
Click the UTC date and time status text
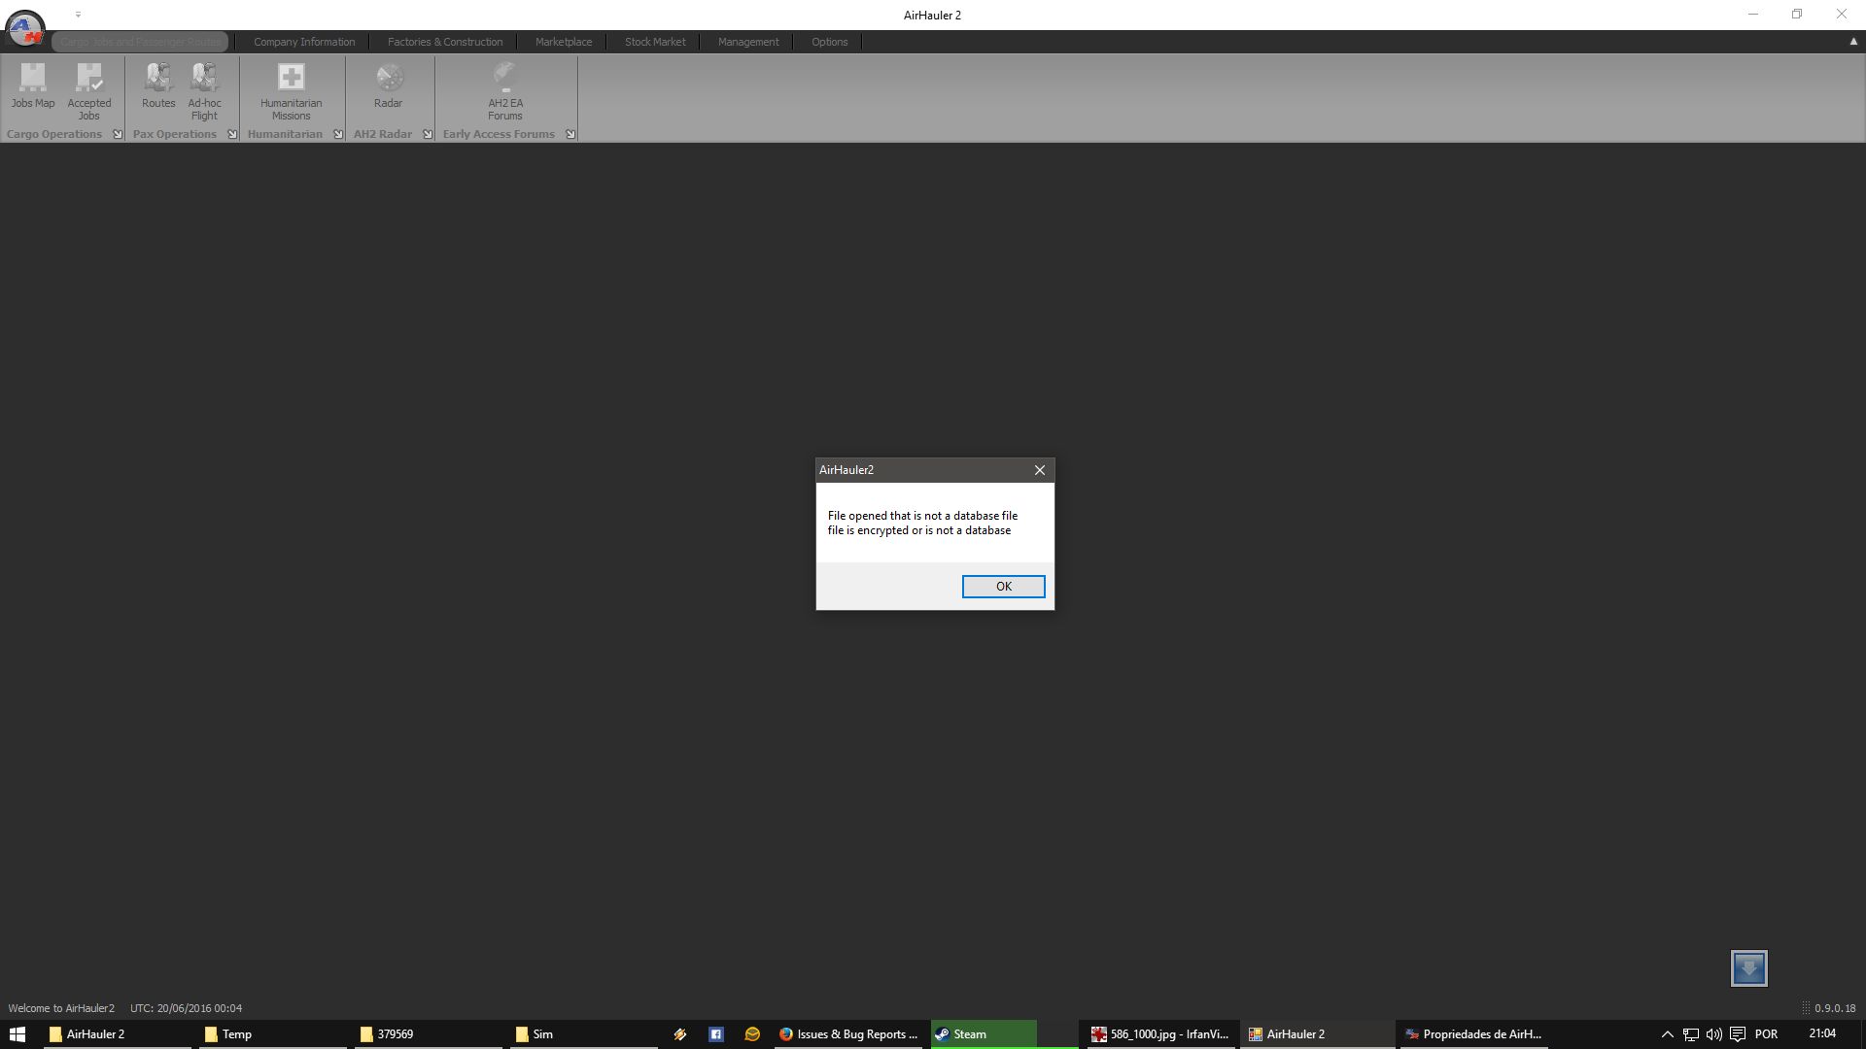coord(186,1008)
